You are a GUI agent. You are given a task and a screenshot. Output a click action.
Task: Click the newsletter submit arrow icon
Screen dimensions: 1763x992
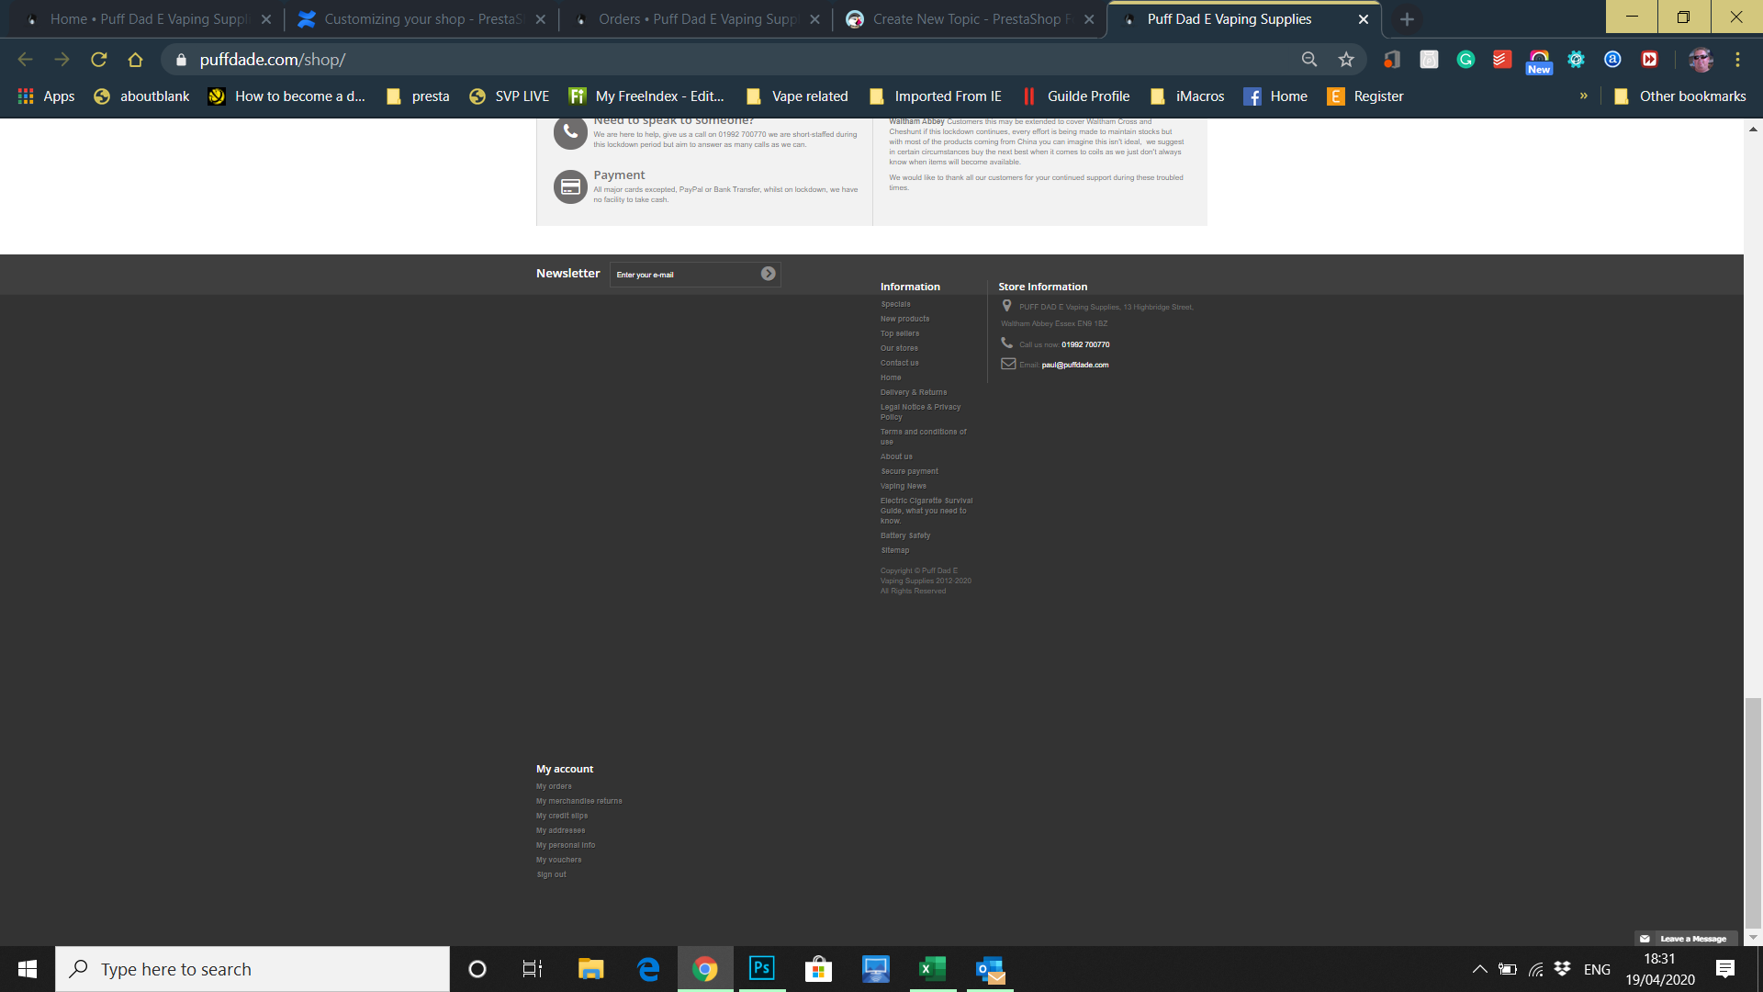[x=768, y=274]
